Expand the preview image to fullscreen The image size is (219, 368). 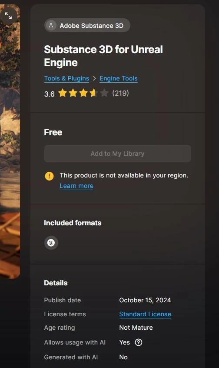coord(8,16)
